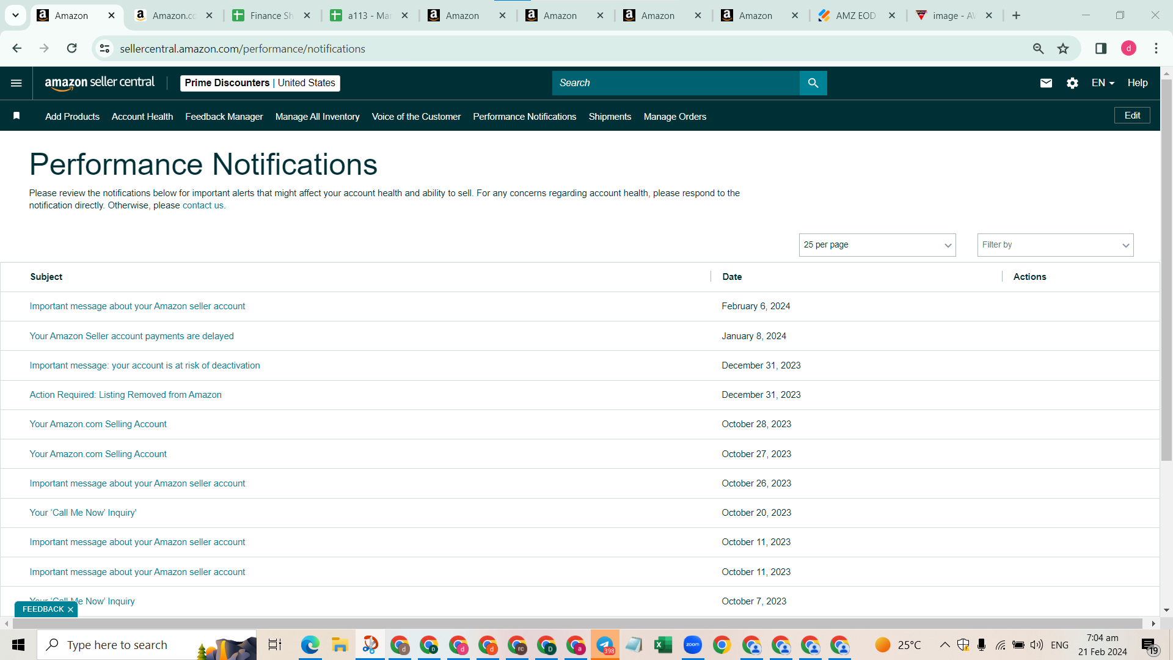
Task: Click the Edit button in navigation bar
Action: (1132, 116)
